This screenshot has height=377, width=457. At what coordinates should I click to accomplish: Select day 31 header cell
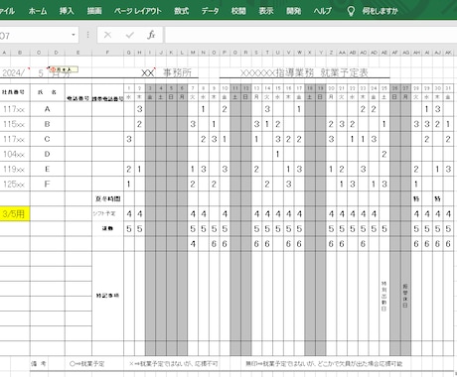448,88
